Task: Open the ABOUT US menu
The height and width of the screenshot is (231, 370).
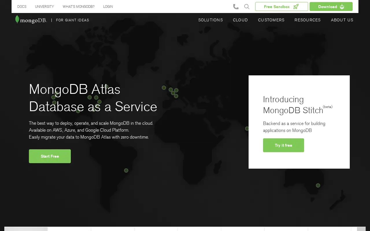Action: point(342,20)
